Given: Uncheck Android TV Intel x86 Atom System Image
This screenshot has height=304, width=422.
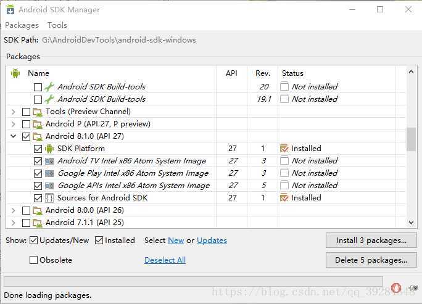Looking at the screenshot, I should [x=38, y=161].
